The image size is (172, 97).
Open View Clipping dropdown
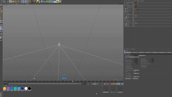[136, 74]
